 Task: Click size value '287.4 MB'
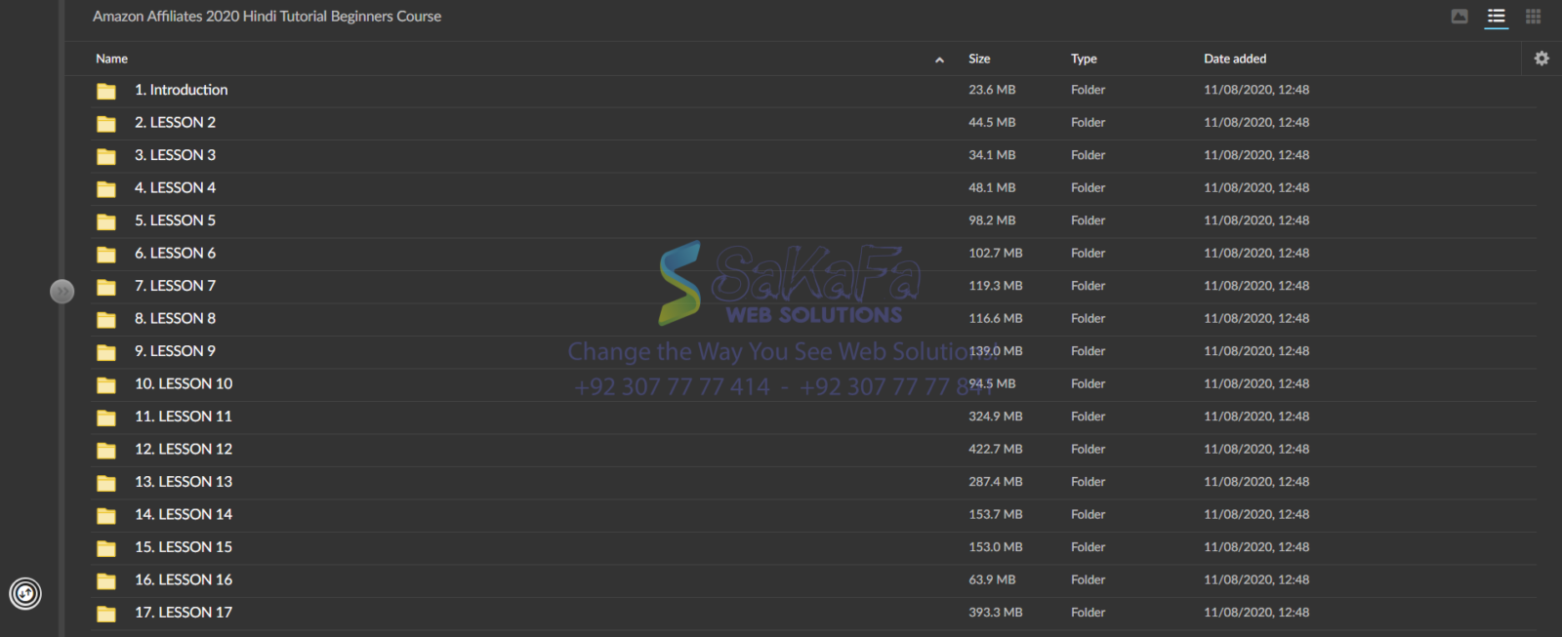tap(996, 482)
